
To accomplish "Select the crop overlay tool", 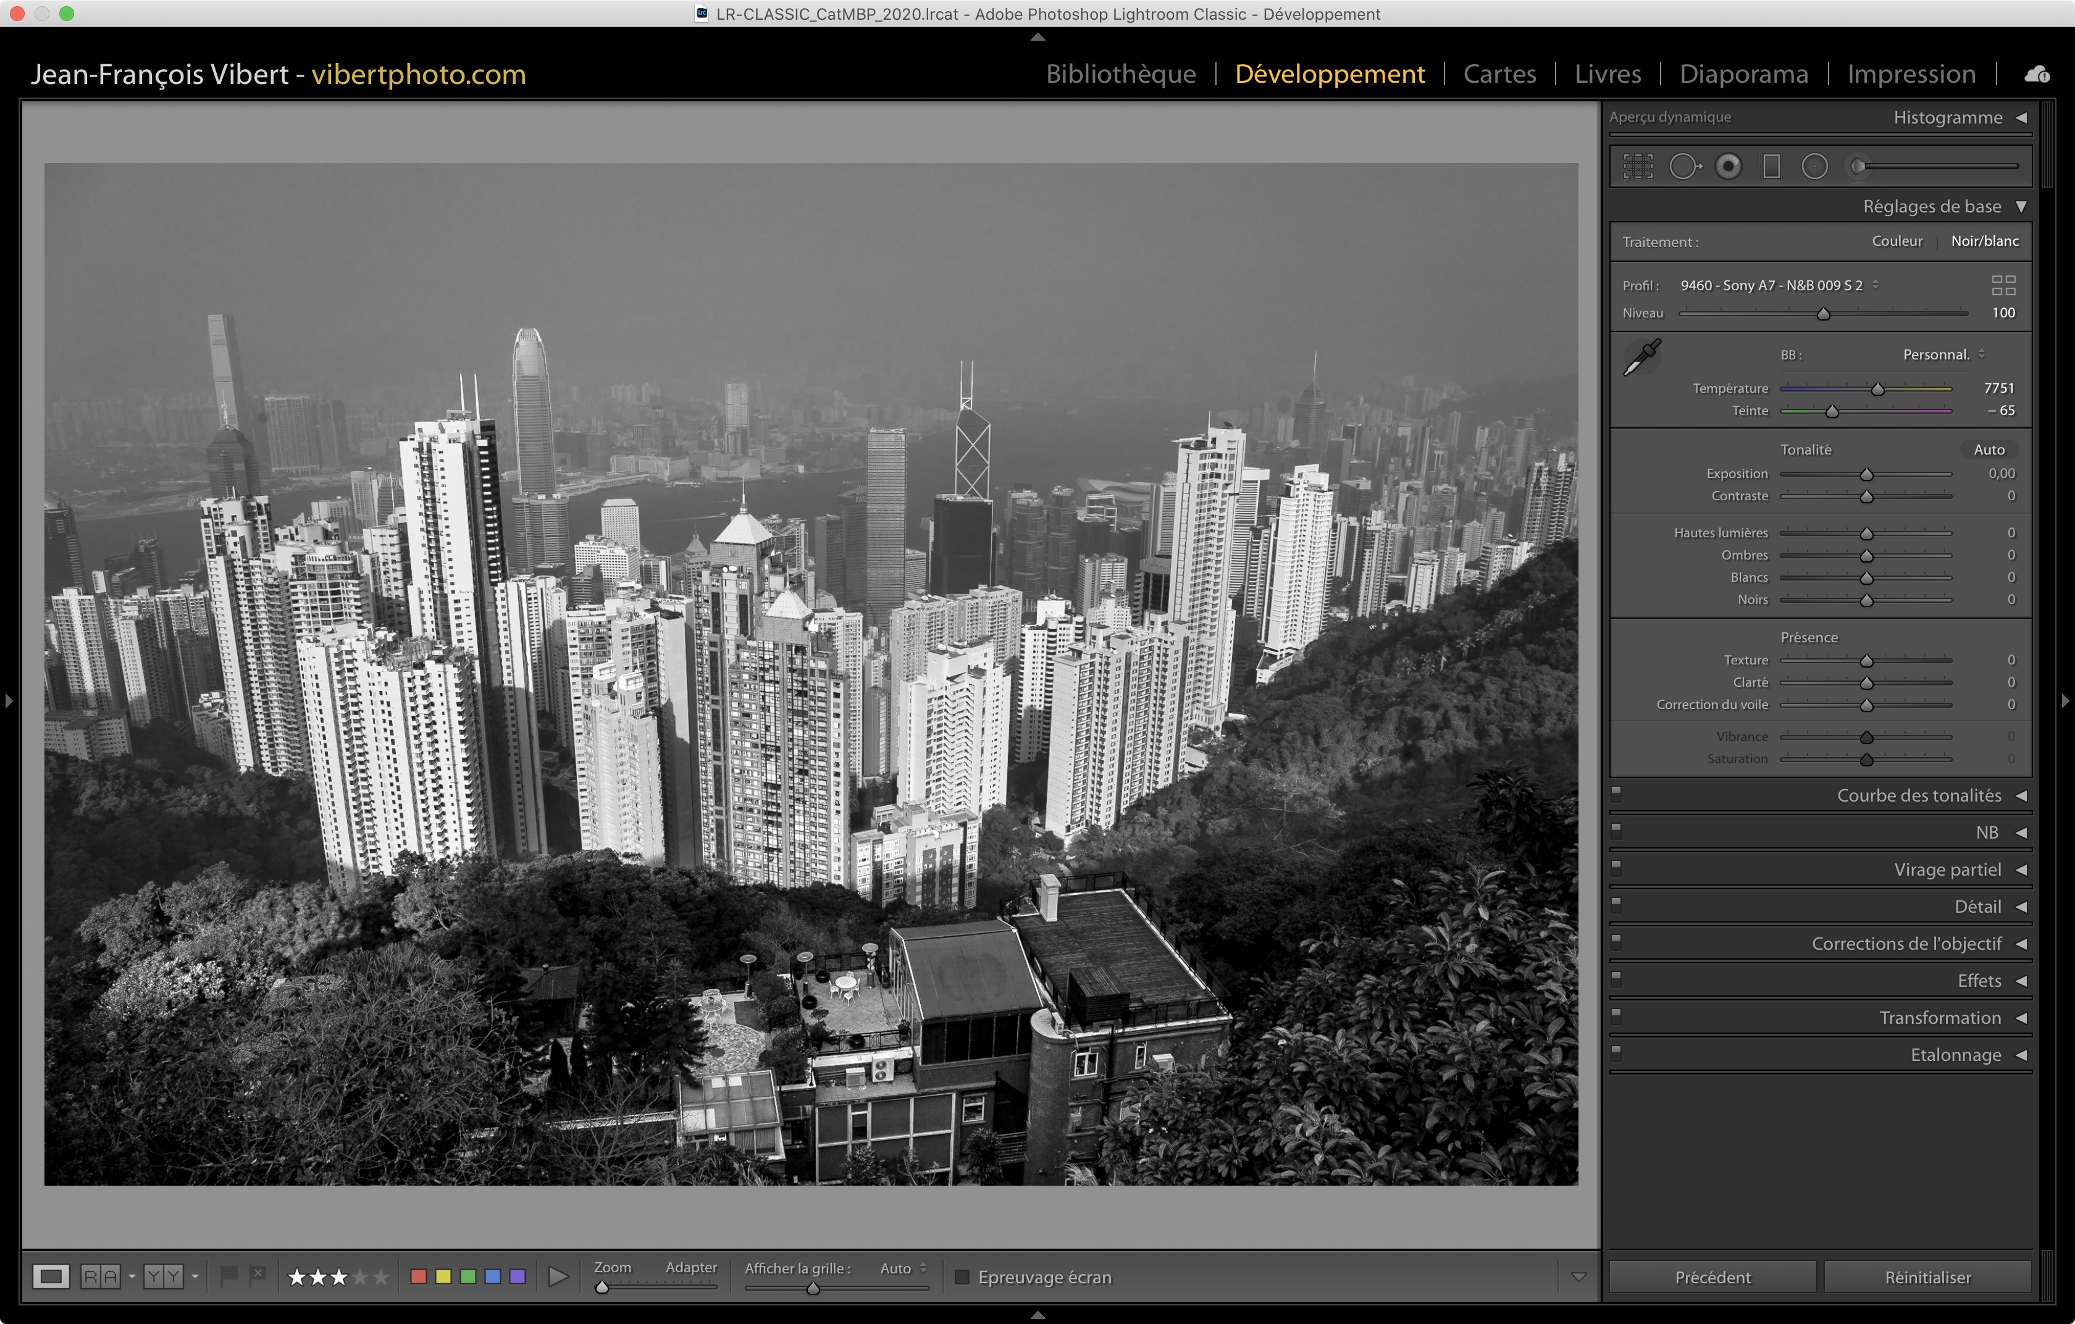I will point(1637,166).
